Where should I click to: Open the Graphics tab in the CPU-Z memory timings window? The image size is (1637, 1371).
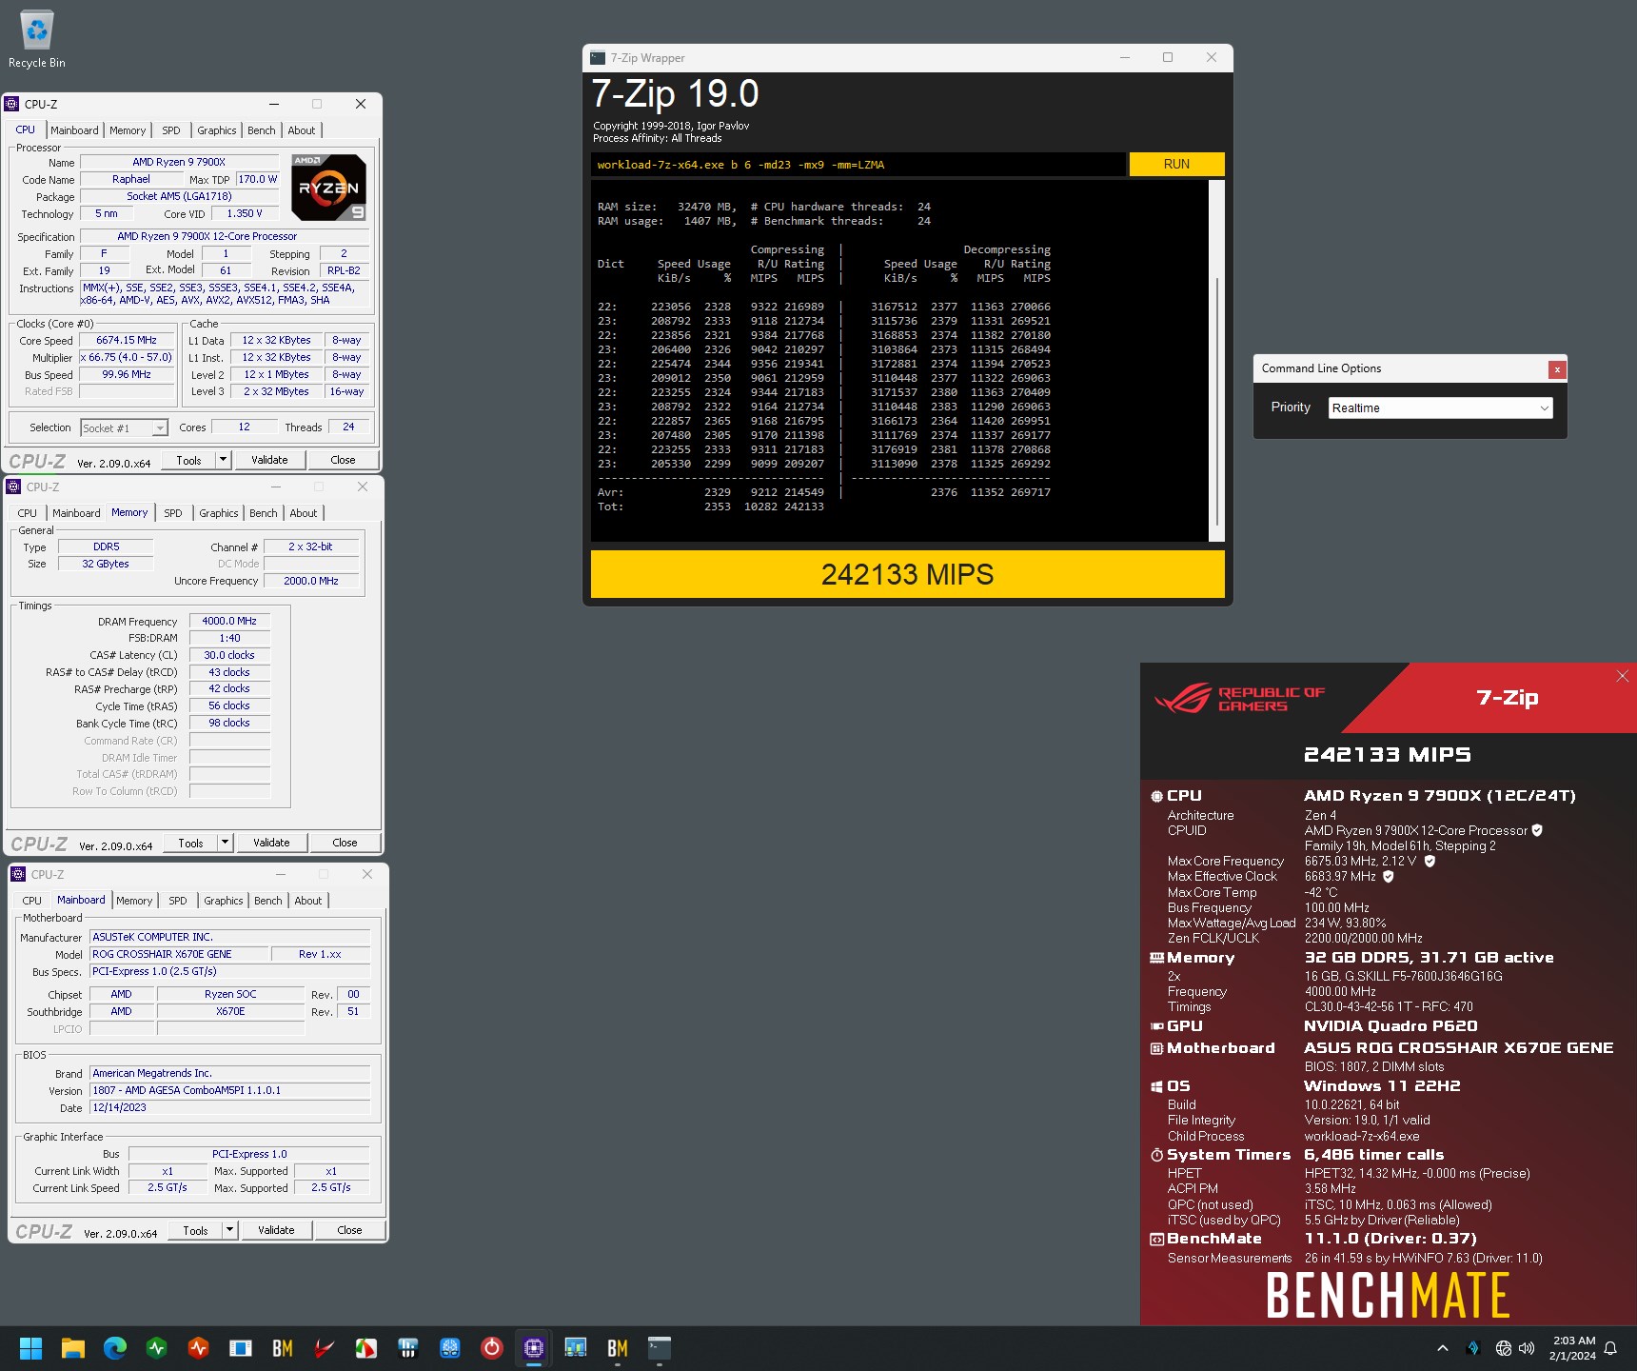219,513
